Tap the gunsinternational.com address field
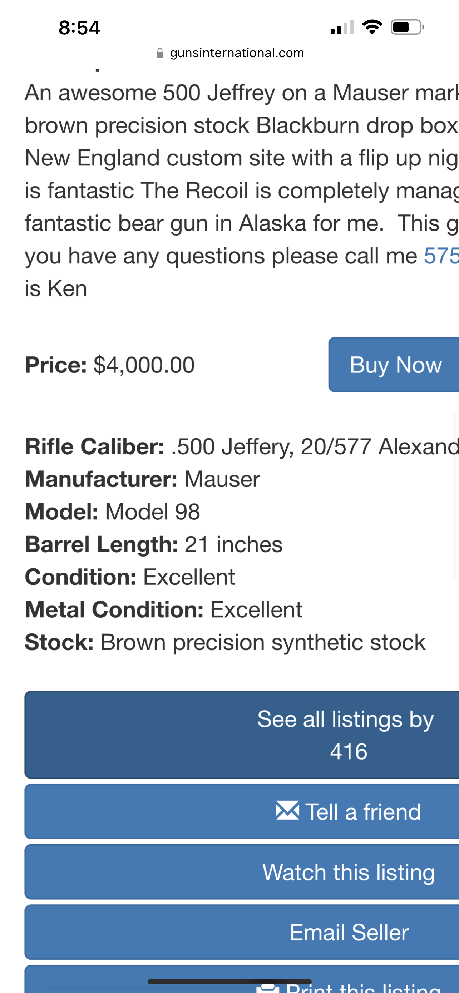459x993 pixels. point(237,53)
